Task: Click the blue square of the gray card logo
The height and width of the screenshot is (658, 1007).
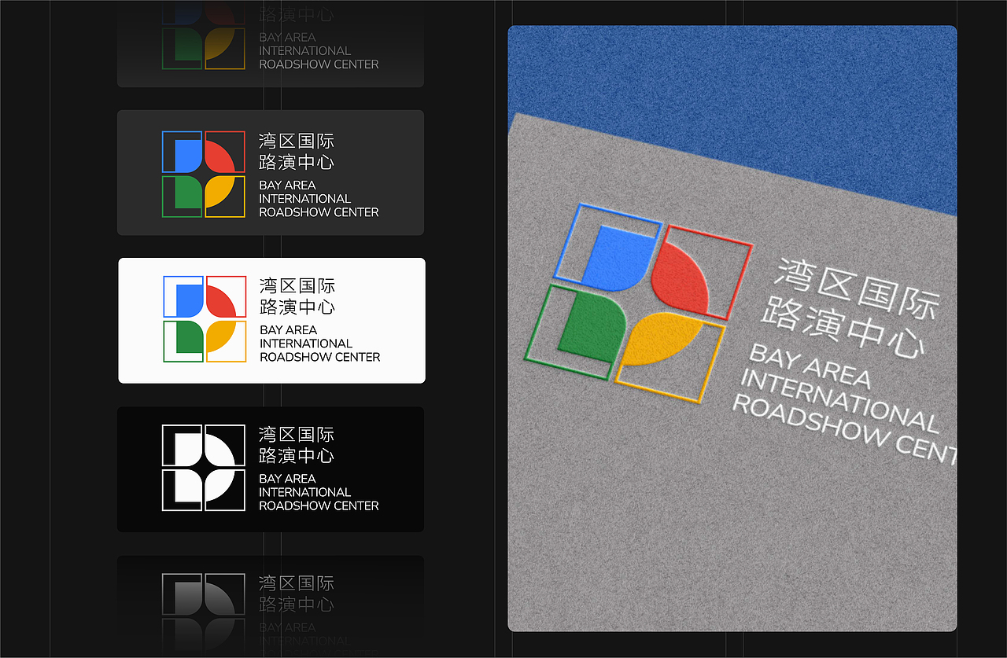Action: (183, 152)
